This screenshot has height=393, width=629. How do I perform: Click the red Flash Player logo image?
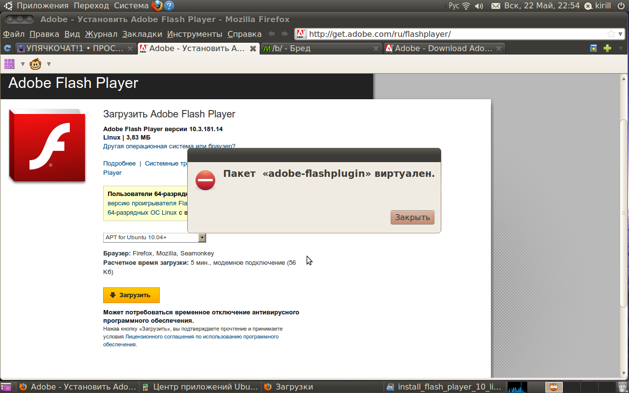pos(47,146)
